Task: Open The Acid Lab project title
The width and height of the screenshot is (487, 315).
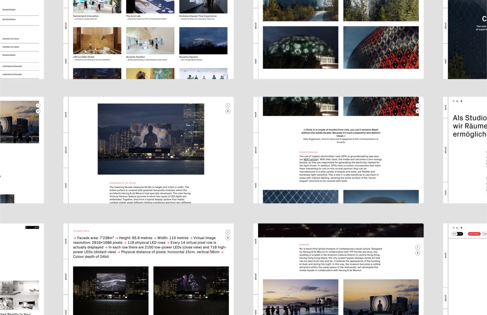Action: pyautogui.click(x=133, y=16)
